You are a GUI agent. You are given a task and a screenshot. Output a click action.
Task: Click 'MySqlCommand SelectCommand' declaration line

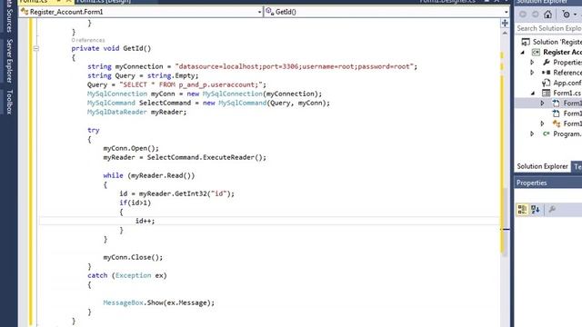click(208, 103)
